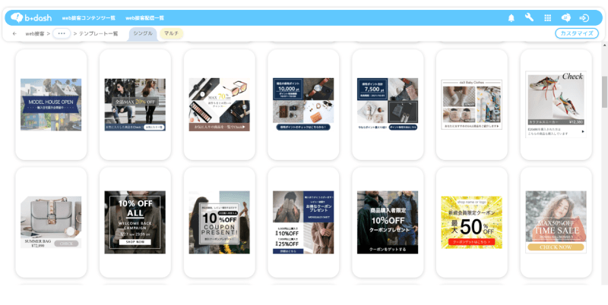
Task: Switch to the シングル tab
Action: click(x=143, y=33)
